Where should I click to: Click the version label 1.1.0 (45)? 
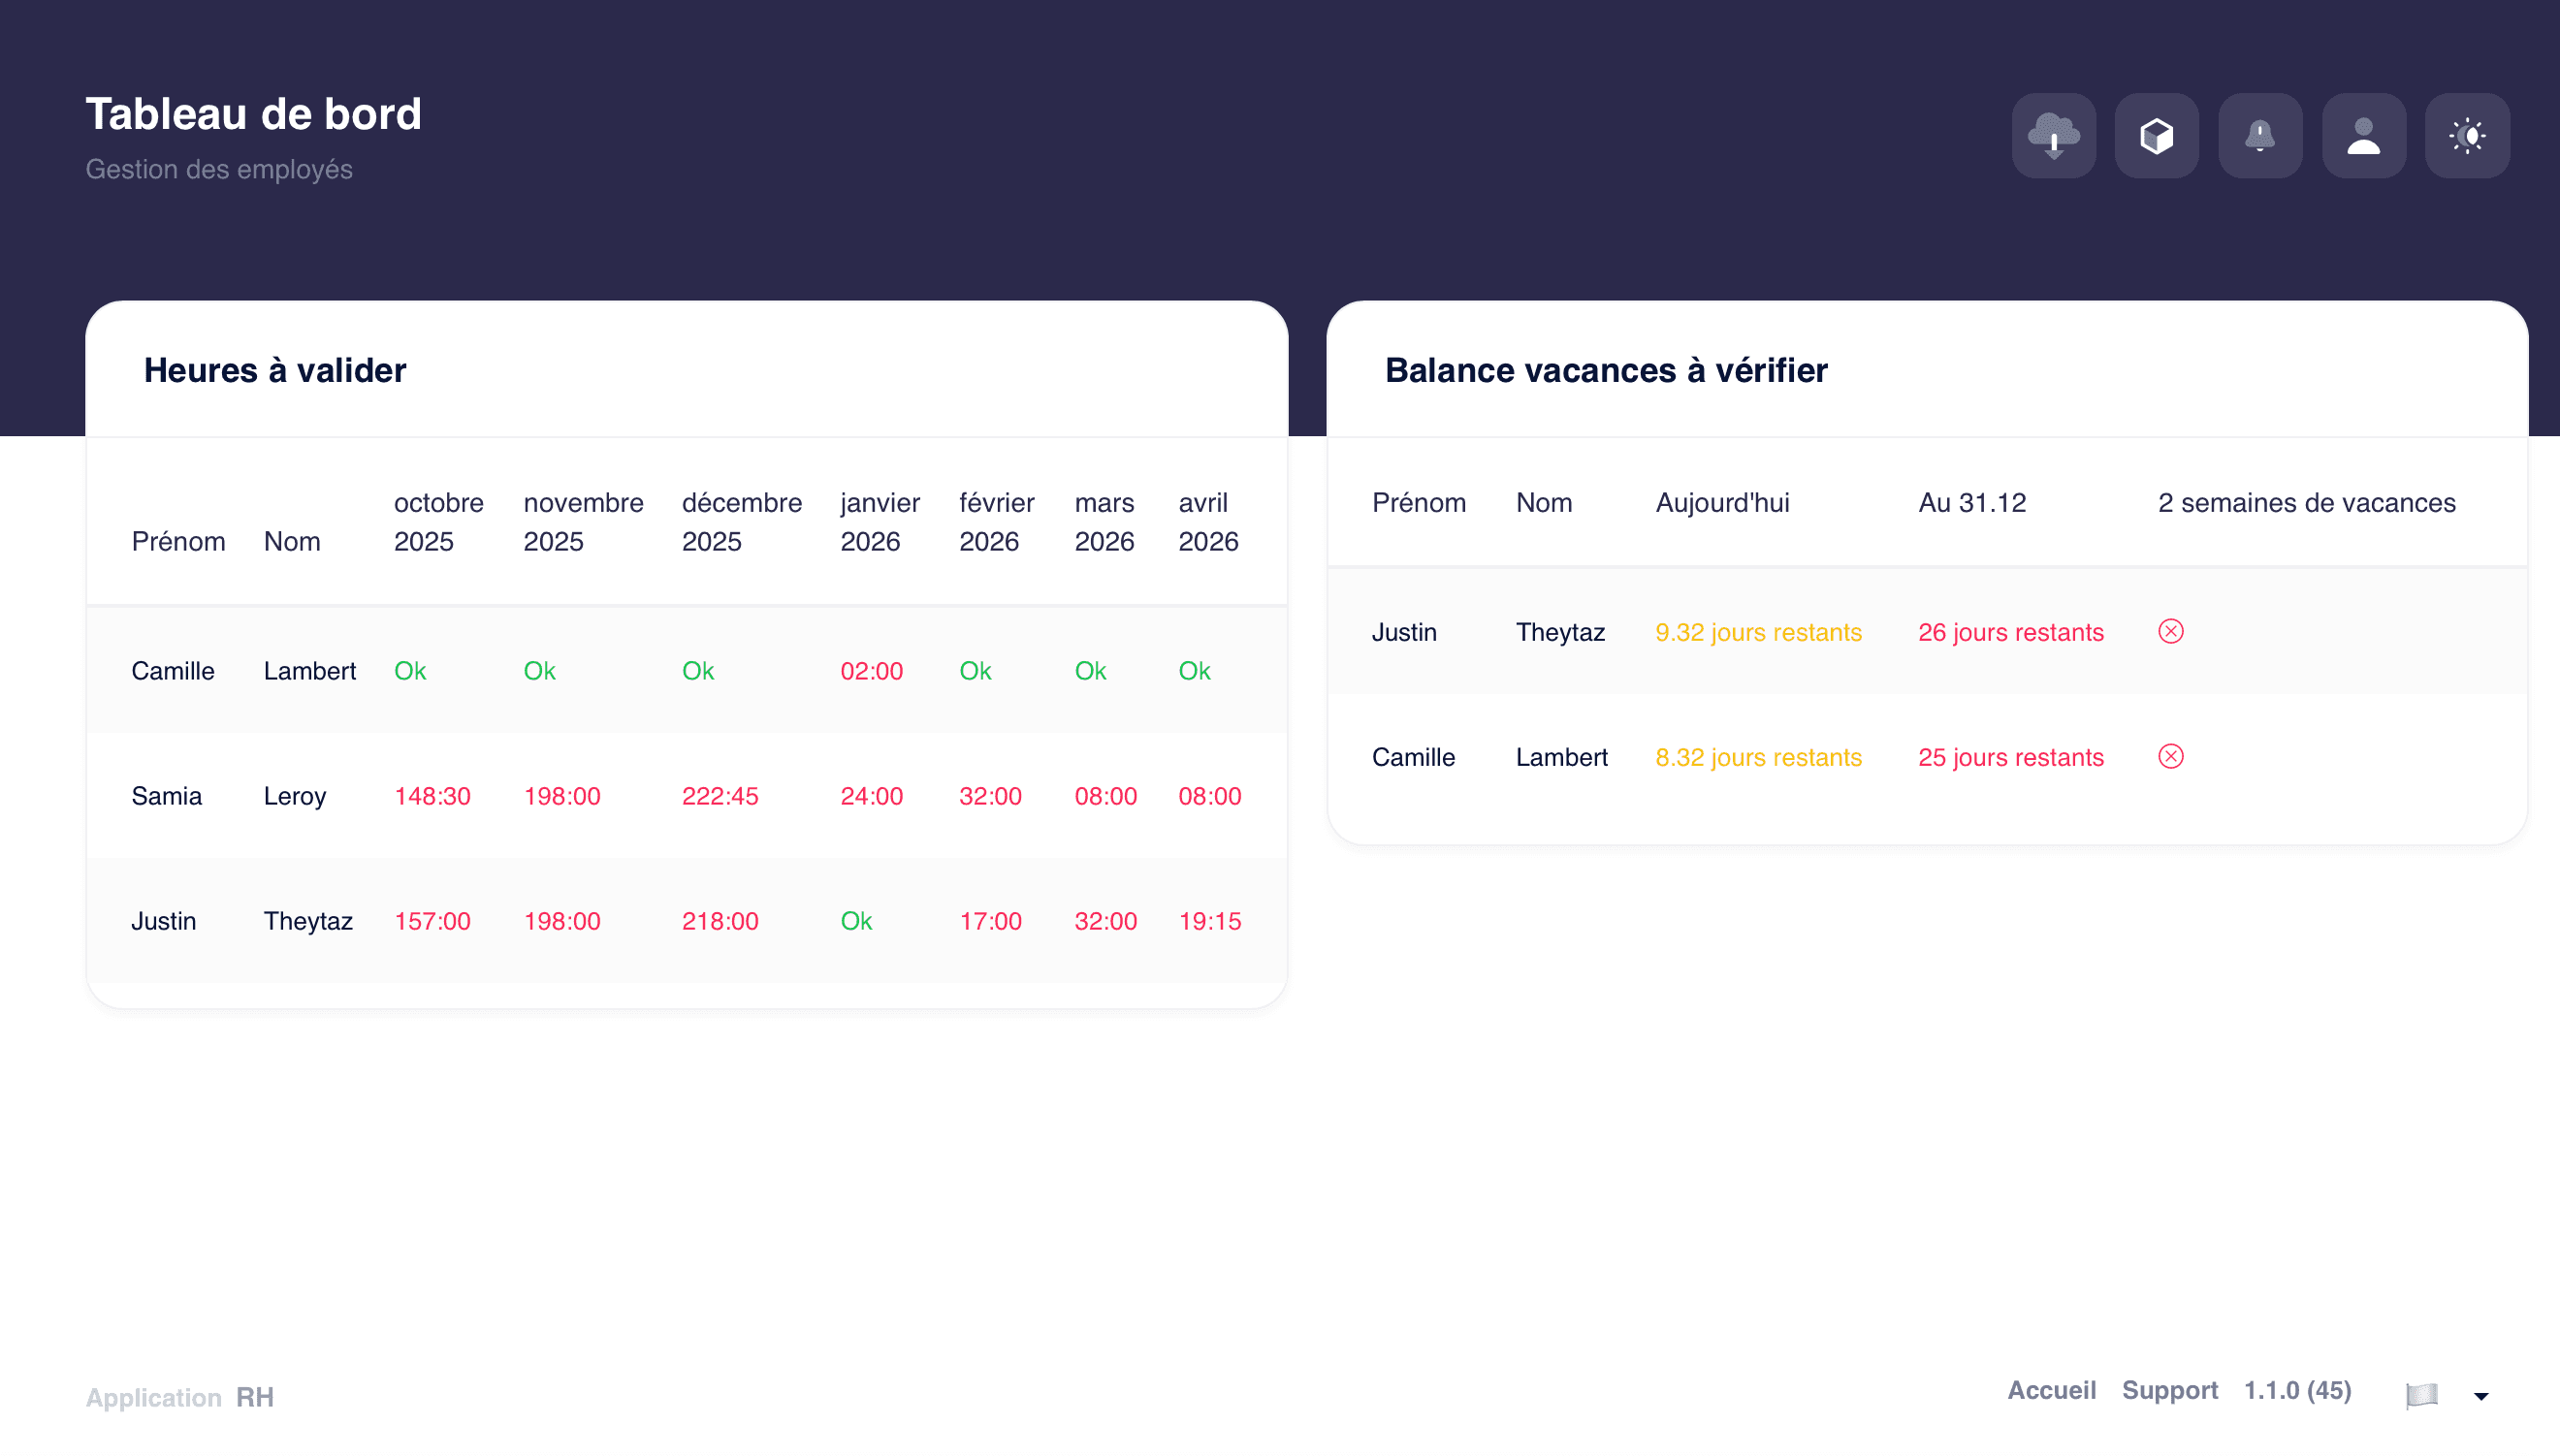click(2296, 1390)
